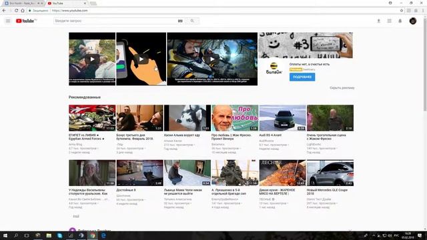Open У Надежды Васильевны video thumbnail
This screenshot has width=427, height=240.
pos(92,173)
